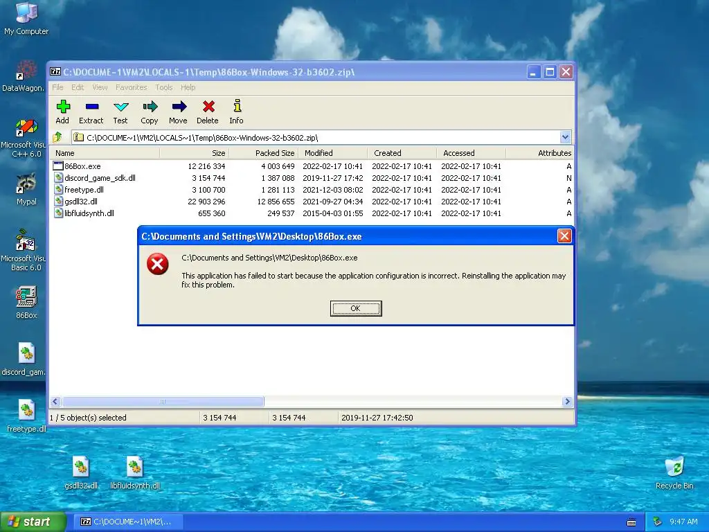
Task: Select gsdll32.dll file on the desktop
Action: click(x=82, y=472)
